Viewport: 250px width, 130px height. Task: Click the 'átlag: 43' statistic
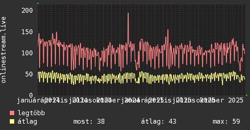[159, 122]
